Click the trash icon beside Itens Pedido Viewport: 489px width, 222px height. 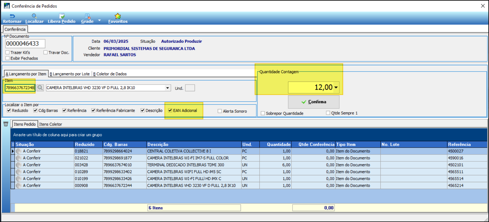tap(6, 124)
